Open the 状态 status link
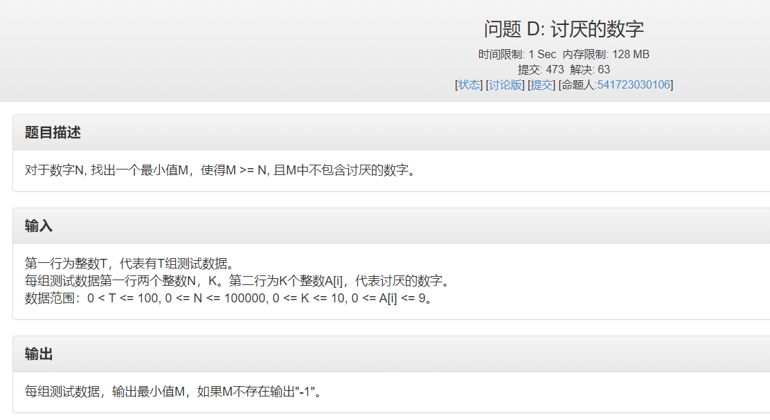770x420 pixels. (x=469, y=85)
